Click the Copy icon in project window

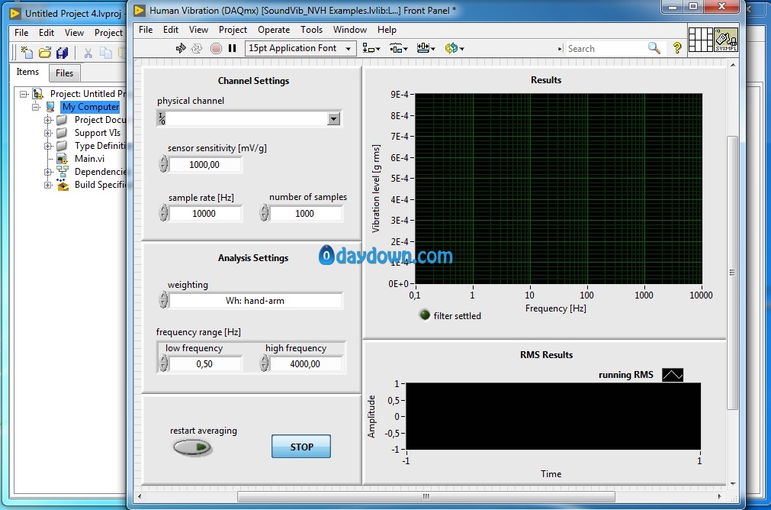(106, 53)
